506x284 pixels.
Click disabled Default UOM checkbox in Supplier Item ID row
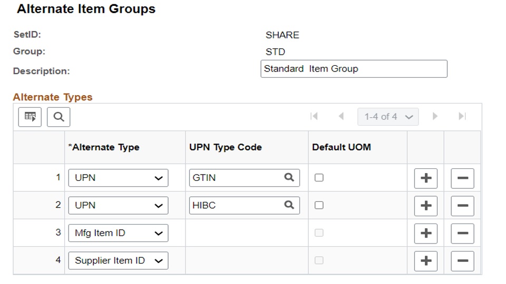click(319, 260)
